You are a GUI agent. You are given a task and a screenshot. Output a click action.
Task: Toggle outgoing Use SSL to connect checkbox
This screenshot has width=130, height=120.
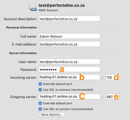(x=40, y=109)
